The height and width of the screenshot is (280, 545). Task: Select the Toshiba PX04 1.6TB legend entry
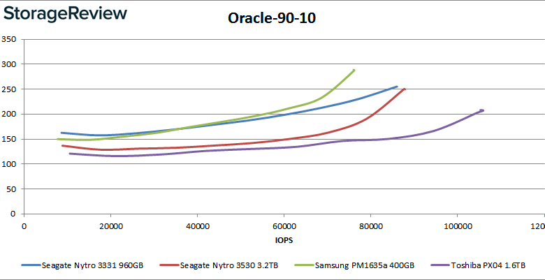point(478,265)
